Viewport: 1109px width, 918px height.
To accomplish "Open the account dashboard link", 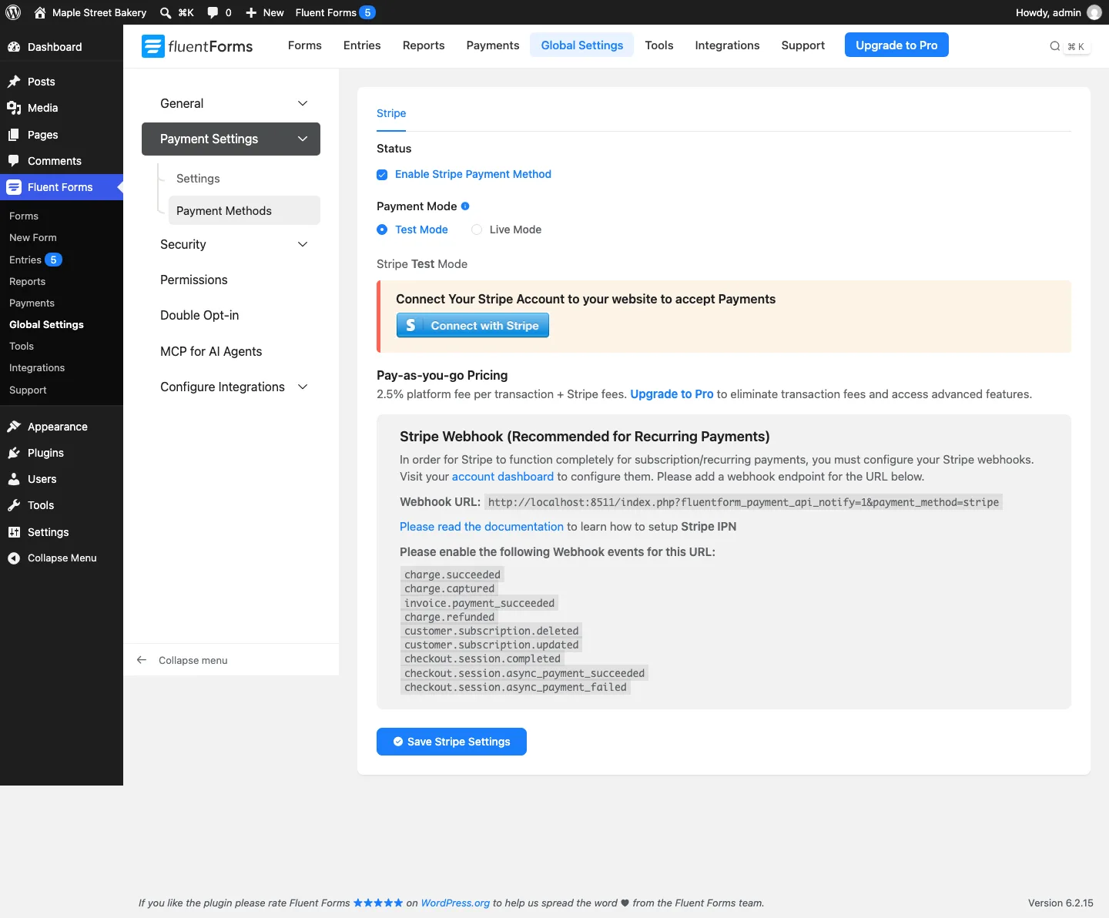I will pyautogui.click(x=503, y=477).
